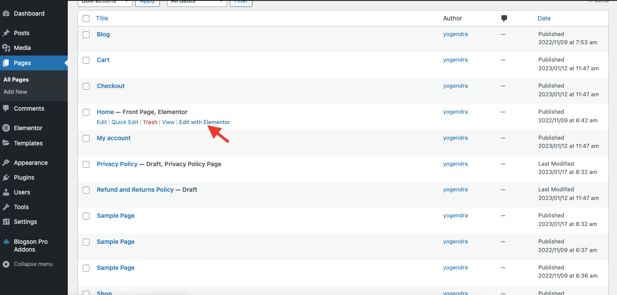Collapse the admin sidebar menu
The height and width of the screenshot is (295, 617).
[33, 264]
